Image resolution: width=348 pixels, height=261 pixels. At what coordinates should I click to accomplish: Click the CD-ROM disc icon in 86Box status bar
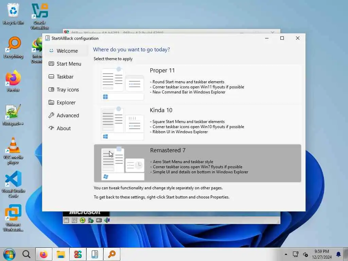coord(83,220)
